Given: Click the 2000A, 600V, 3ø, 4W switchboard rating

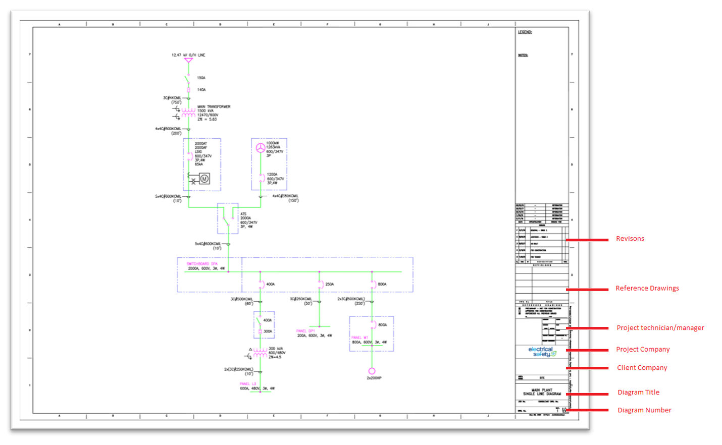Looking at the screenshot, I should [207, 268].
